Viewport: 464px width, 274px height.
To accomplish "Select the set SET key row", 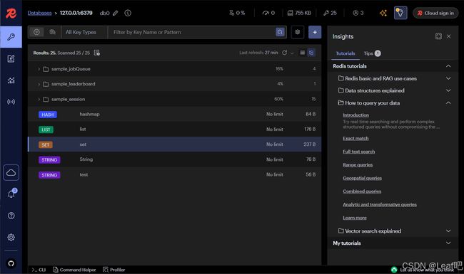I will pos(175,144).
